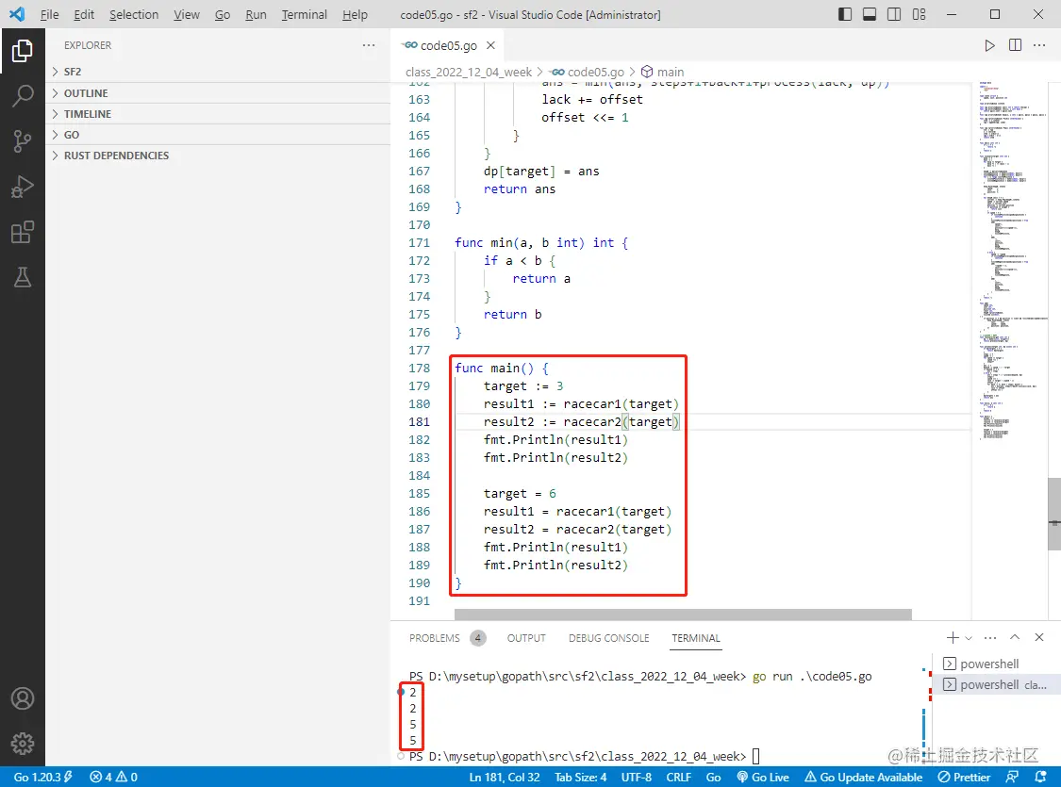
Task: Click the code minimap overview
Action: click(1009, 260)
